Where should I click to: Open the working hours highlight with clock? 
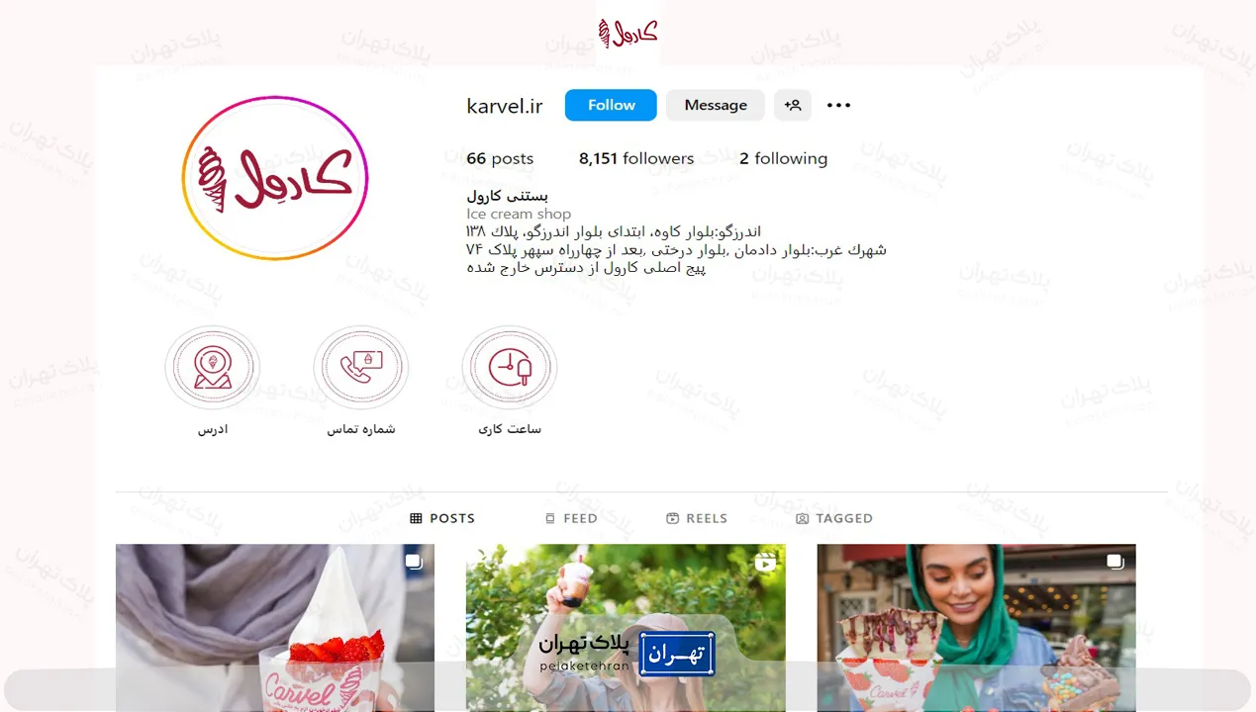(x=510, y=368)
